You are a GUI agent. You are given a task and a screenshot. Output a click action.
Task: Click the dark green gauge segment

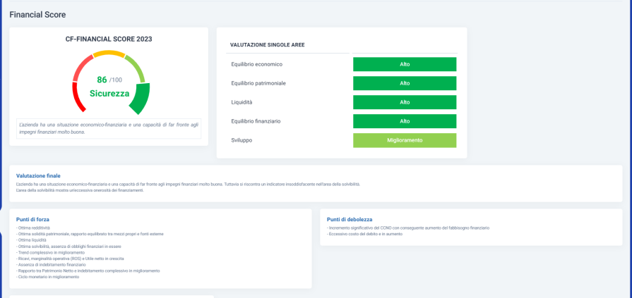tap(141, 99)
